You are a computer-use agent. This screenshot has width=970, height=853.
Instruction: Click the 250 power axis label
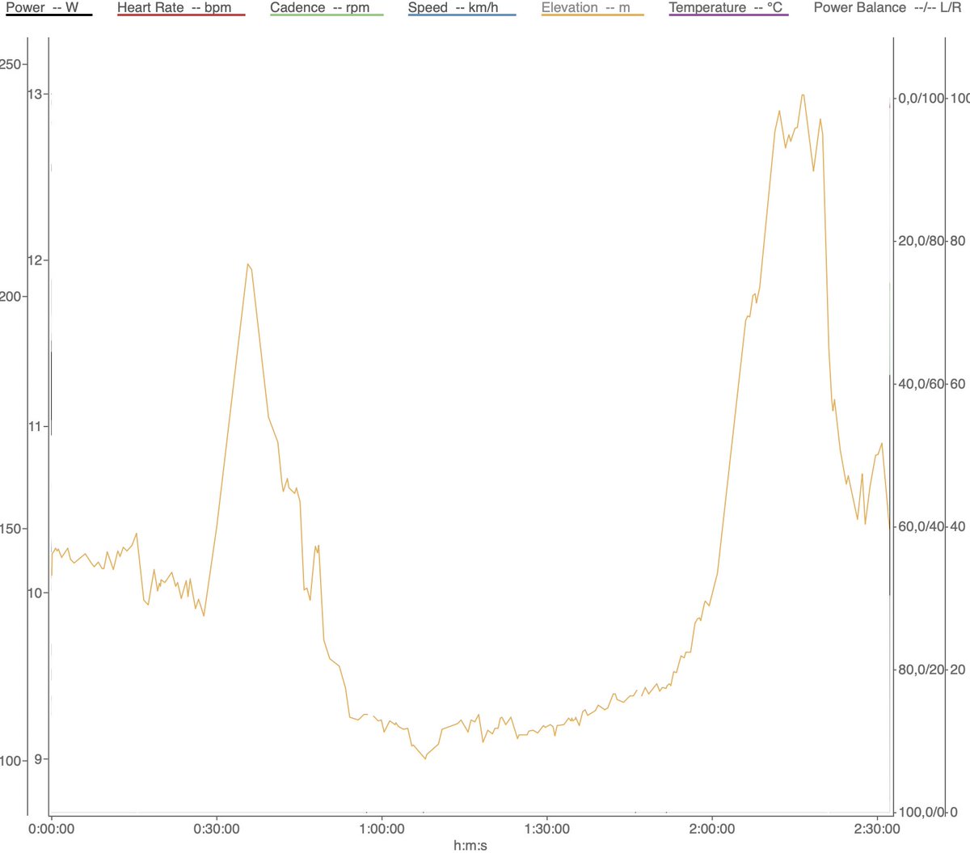pyautogui.click(x=11, y=65)
